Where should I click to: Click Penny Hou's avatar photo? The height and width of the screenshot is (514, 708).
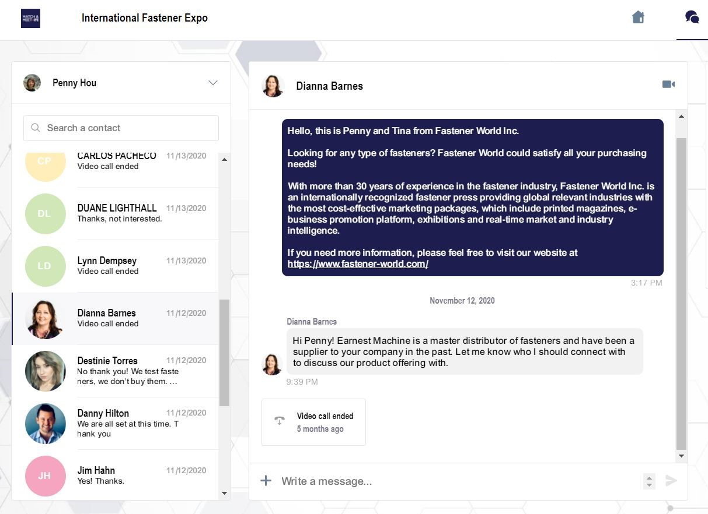click(x=32, y=83)
